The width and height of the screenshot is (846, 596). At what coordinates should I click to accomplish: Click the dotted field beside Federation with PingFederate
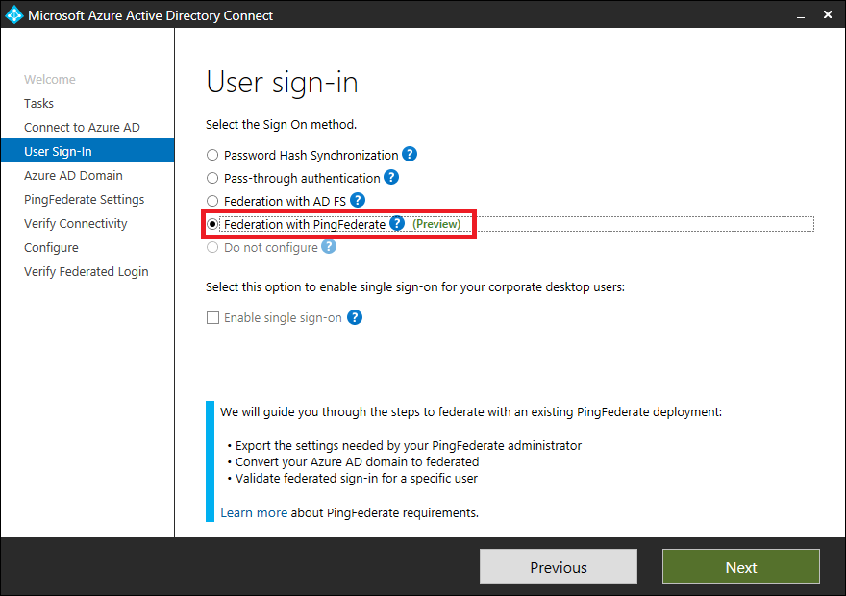644,224
